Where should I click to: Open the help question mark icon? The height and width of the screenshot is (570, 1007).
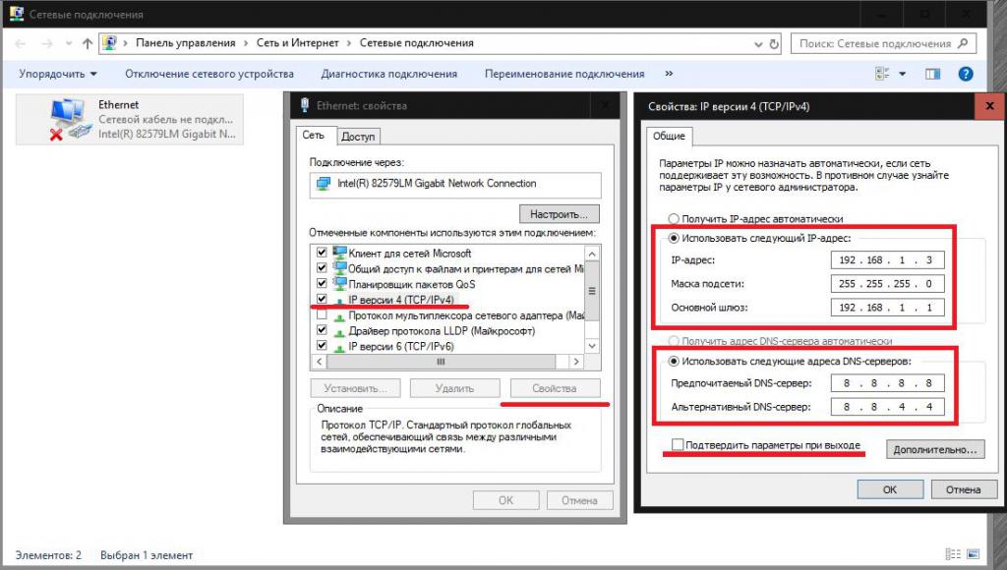966,74
